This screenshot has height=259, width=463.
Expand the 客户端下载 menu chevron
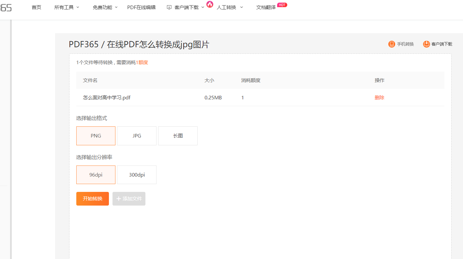point(203,7)
